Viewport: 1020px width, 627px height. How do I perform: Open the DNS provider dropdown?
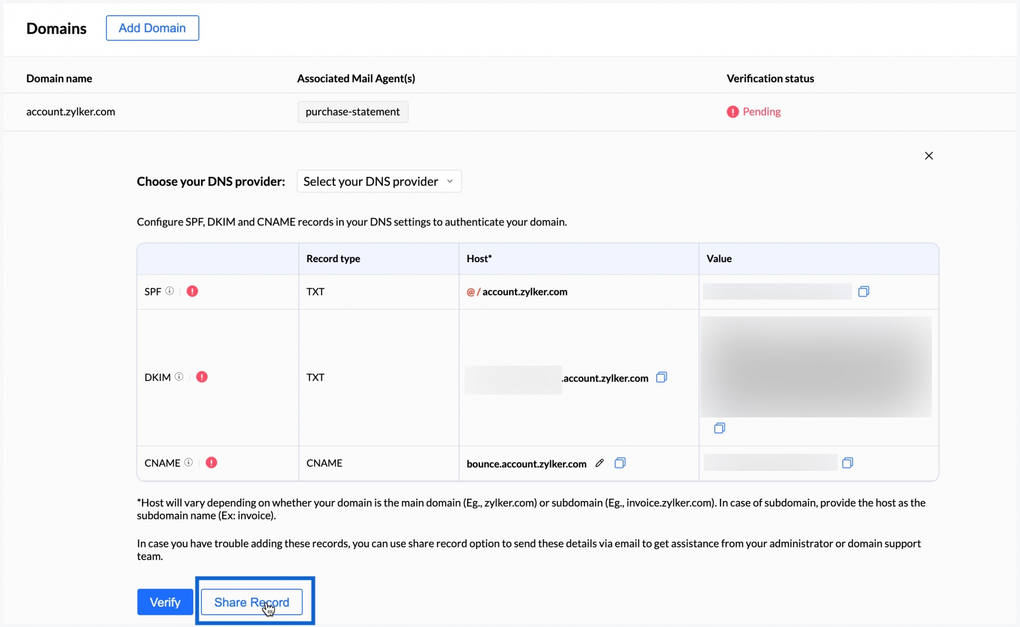[379, 181]
